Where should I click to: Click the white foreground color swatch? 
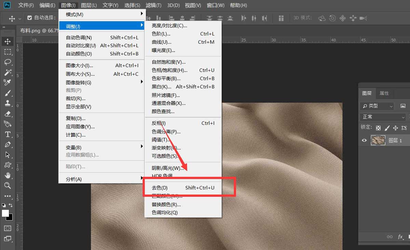coord(5,213)
